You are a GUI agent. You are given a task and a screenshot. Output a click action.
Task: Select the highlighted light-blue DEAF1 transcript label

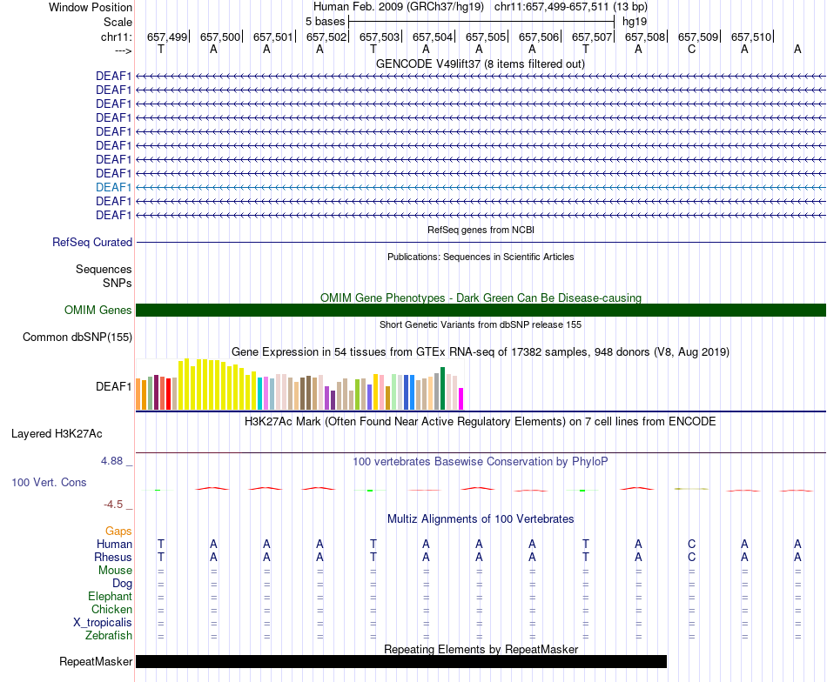113,187
